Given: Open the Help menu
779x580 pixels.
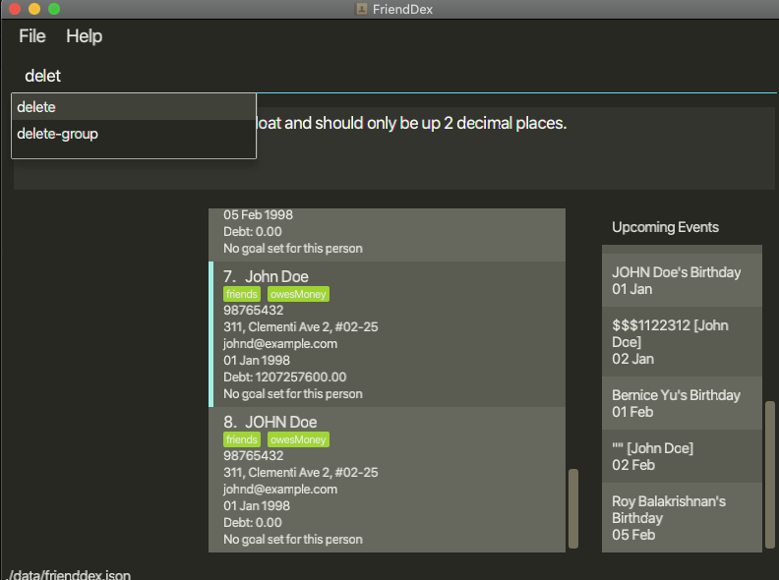Looking at the screenshot, I should click(84, 36).
